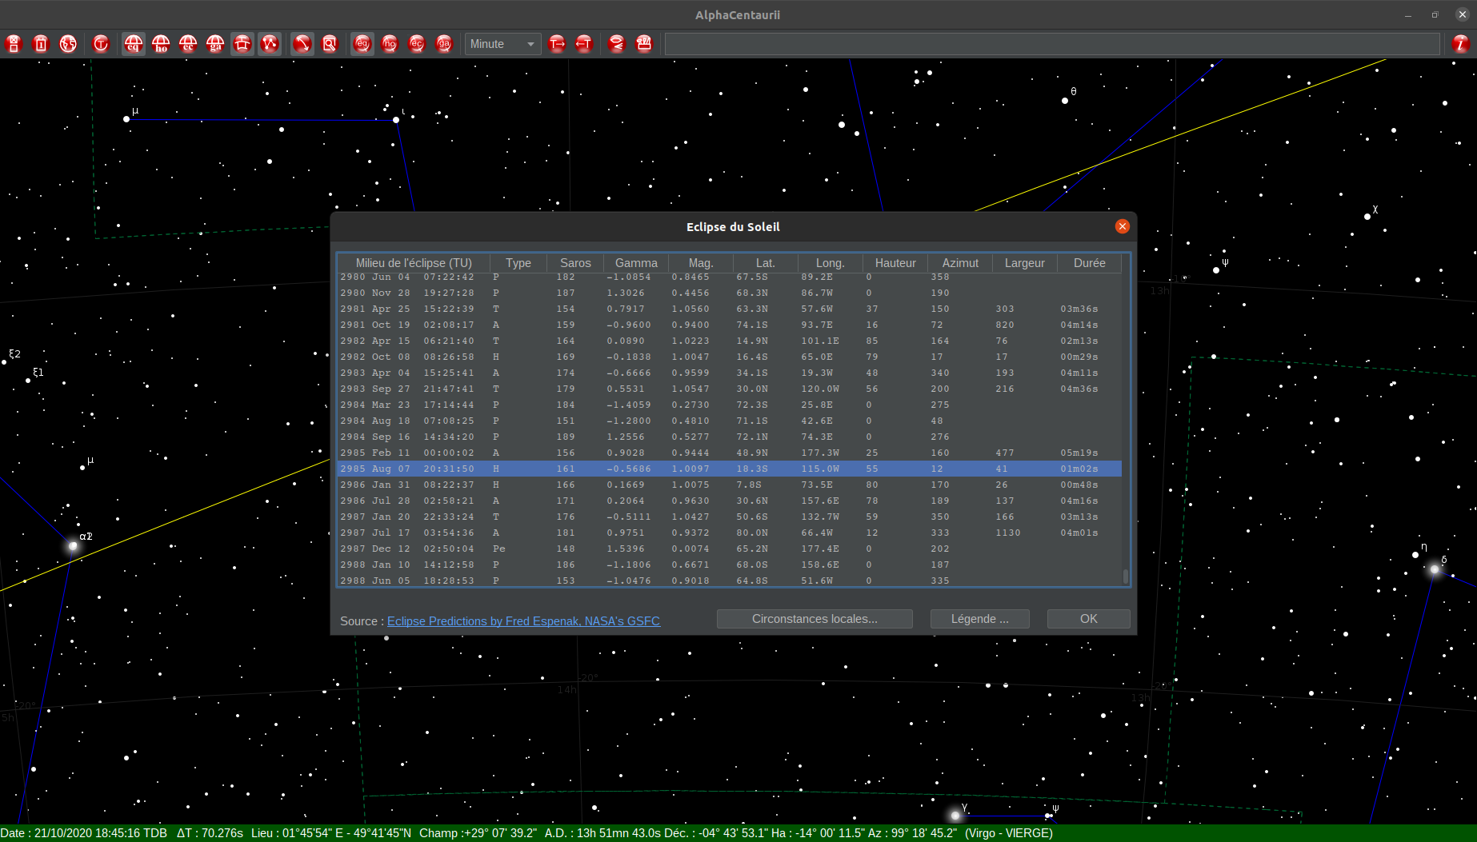The width and height of the screenshot is (1477, 842).
Task: Click the Azimut column header
Action: pos(960,263)
